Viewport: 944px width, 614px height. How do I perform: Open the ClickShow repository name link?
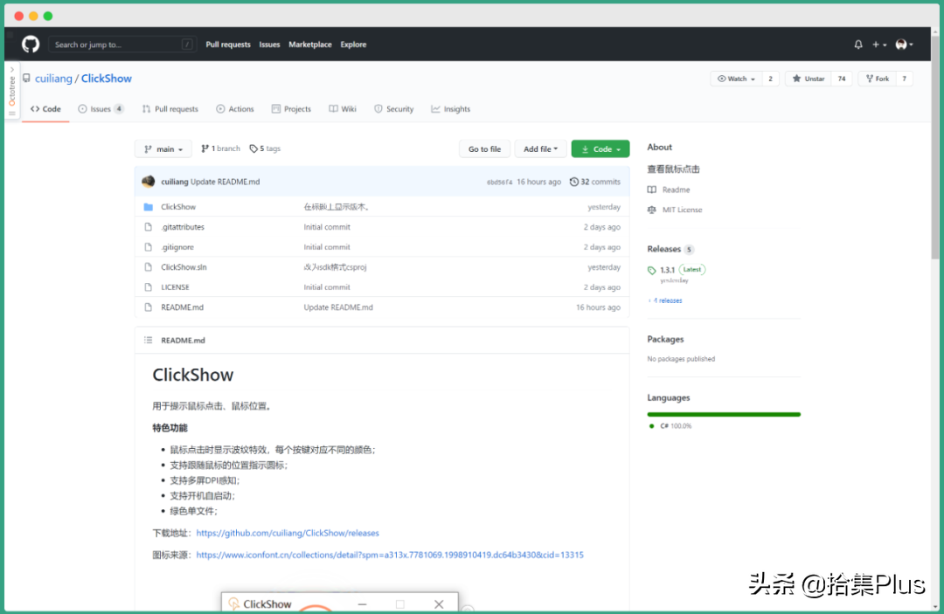(107, 79)
